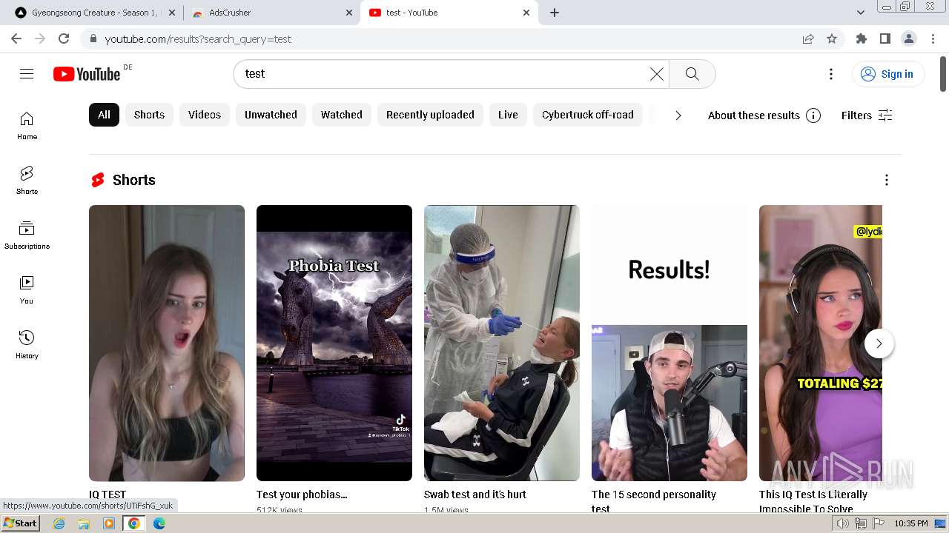Open the Windows Start menu
The width and height of the screenshot is (949, 533).
[x=20, y=523]
